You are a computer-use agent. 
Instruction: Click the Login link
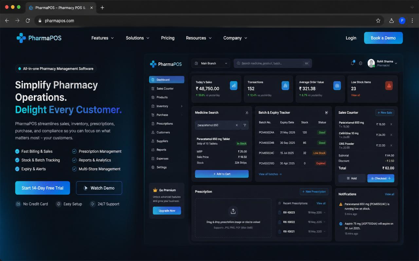[351, 38]
